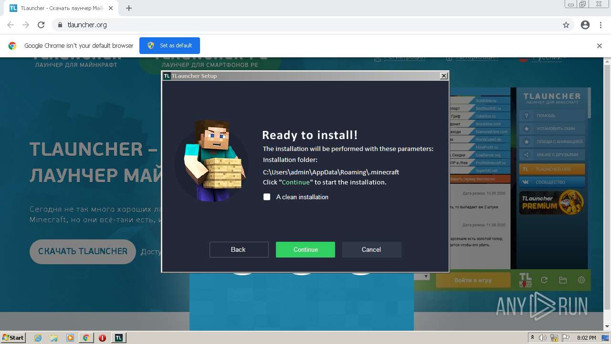Go back with the Back button in setup
Screen dimensions: 611x344
point(239,249)
